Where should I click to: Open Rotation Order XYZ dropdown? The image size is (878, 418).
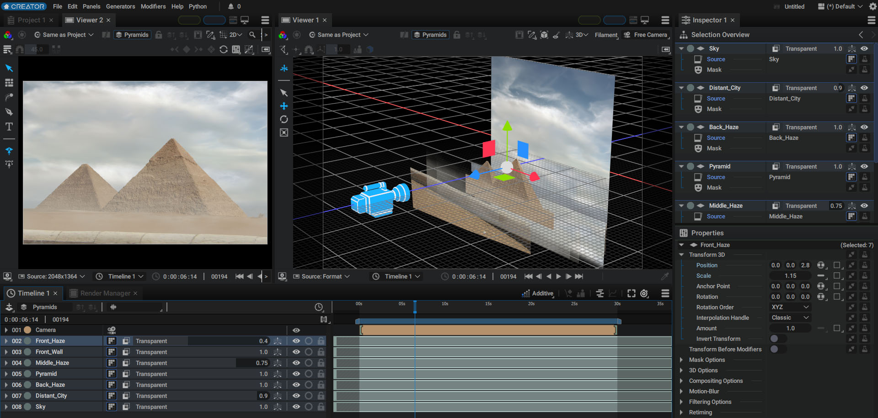790,307
